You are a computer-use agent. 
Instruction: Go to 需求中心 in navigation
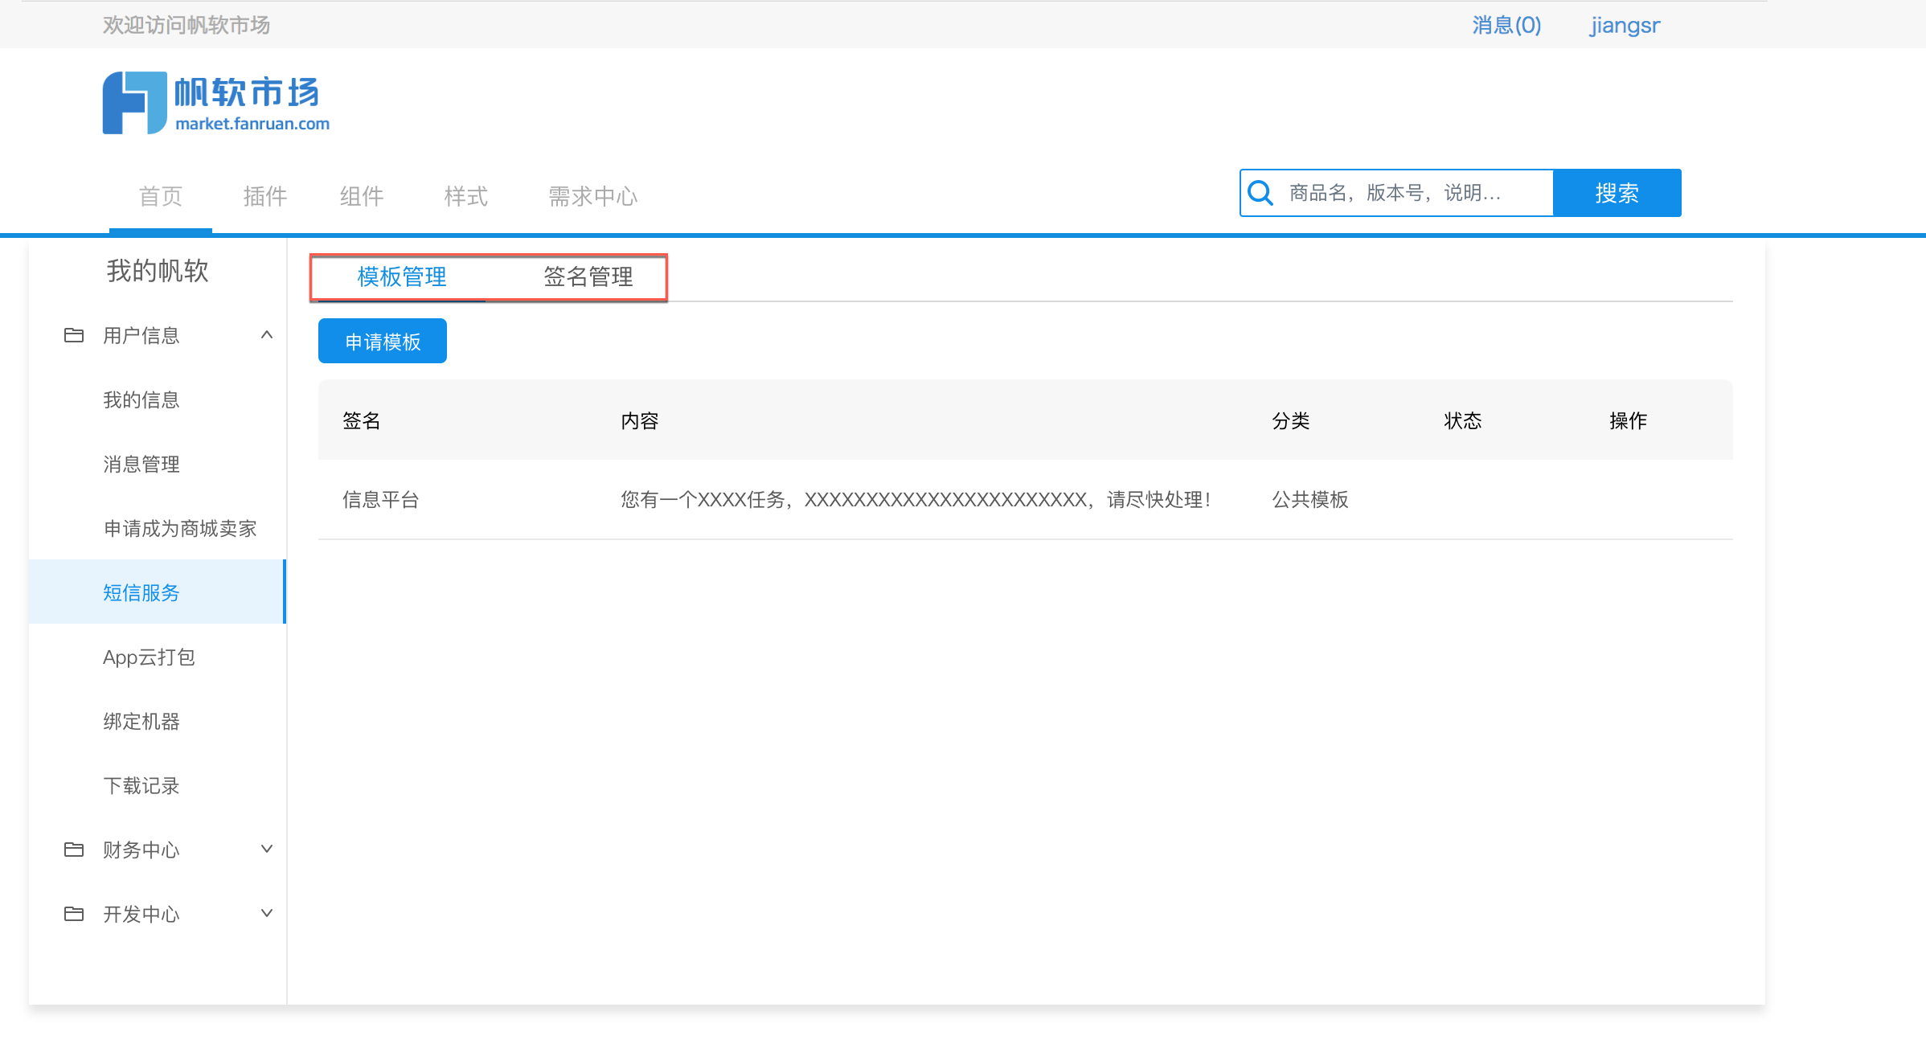coord(592,196)
